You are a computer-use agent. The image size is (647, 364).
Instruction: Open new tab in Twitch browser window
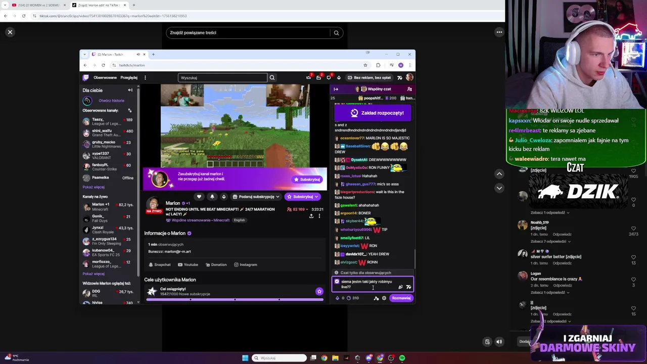click(153, 54)
